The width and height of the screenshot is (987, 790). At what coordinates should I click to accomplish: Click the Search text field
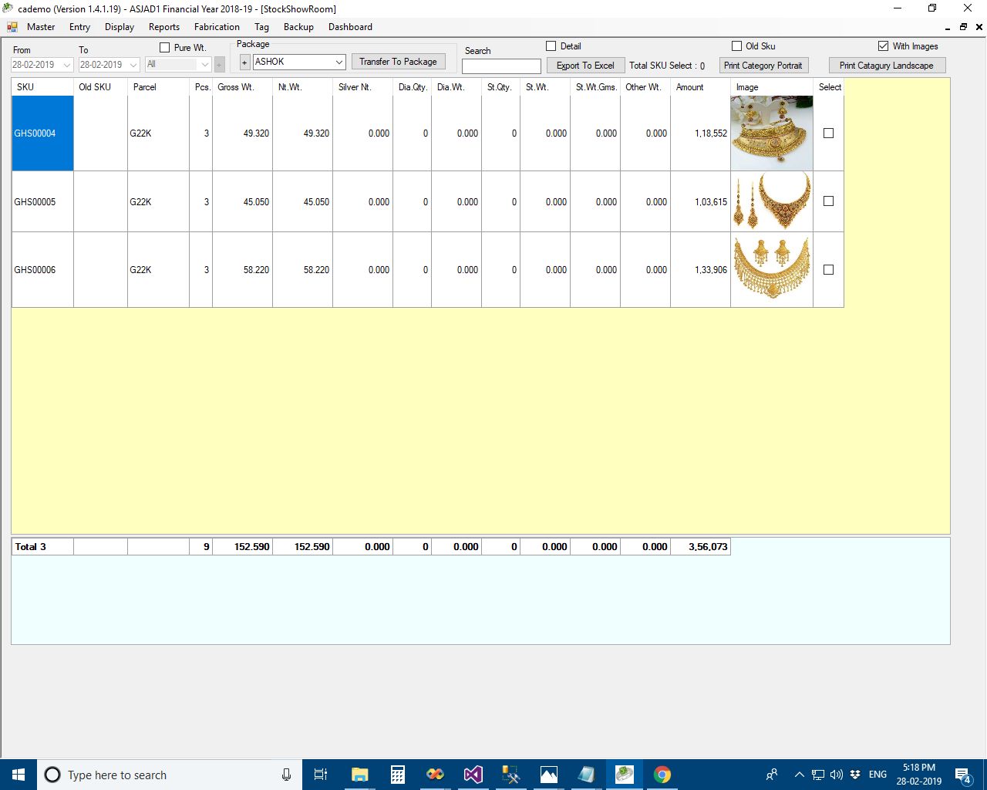tap(501, 66)
